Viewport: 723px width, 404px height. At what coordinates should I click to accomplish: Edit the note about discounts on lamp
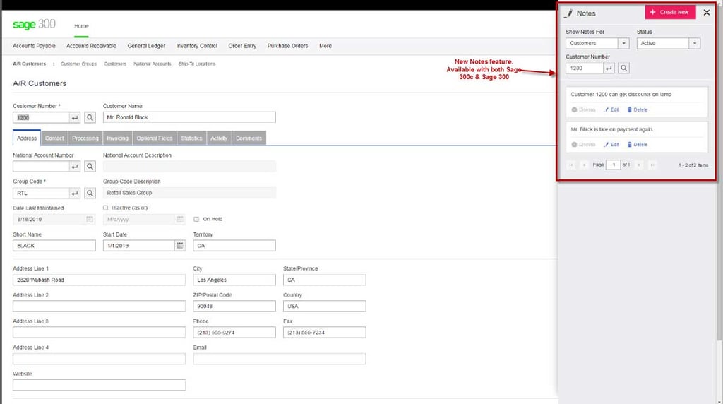(x=612, y=109)
